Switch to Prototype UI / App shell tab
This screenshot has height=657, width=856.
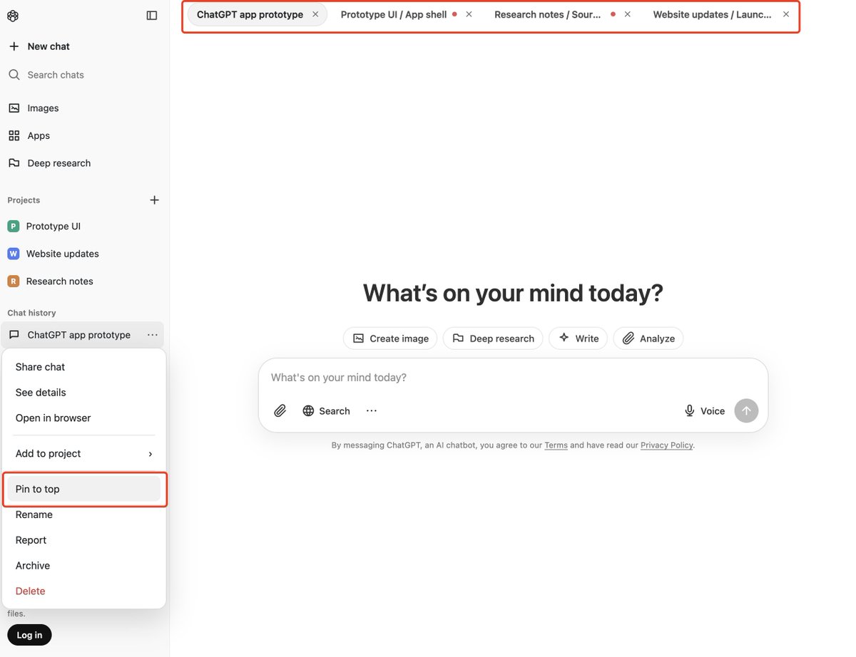393,14
